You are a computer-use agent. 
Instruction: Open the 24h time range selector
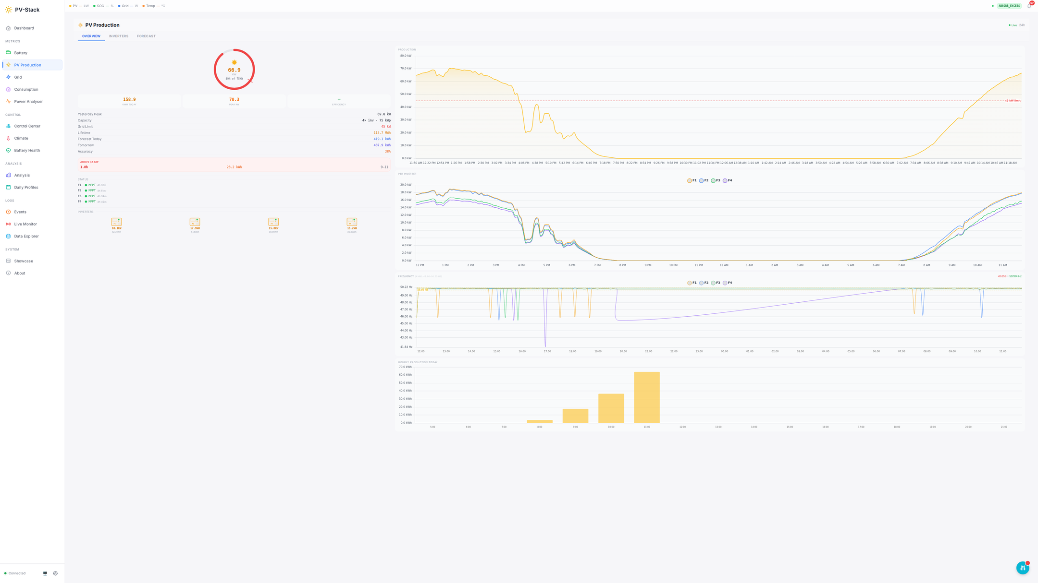pos(1022,25)
